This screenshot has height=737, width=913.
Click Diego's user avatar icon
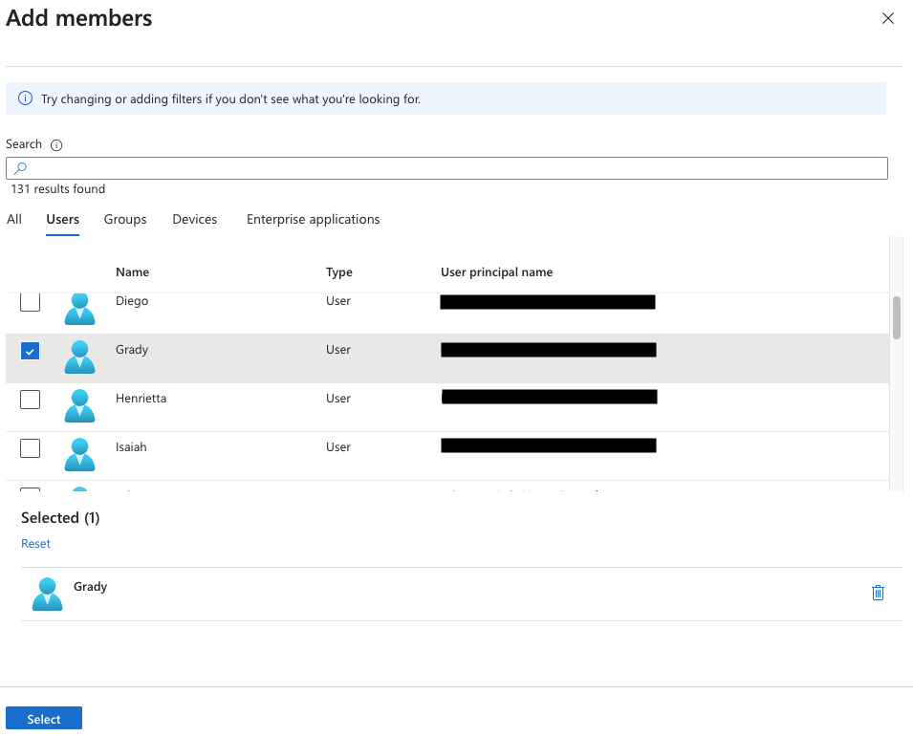pyautogui.click(x=79, y=309)
